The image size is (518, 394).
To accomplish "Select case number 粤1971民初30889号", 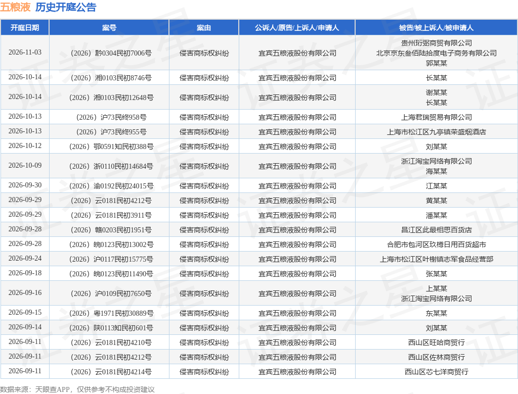I will [x=111, y=313].
